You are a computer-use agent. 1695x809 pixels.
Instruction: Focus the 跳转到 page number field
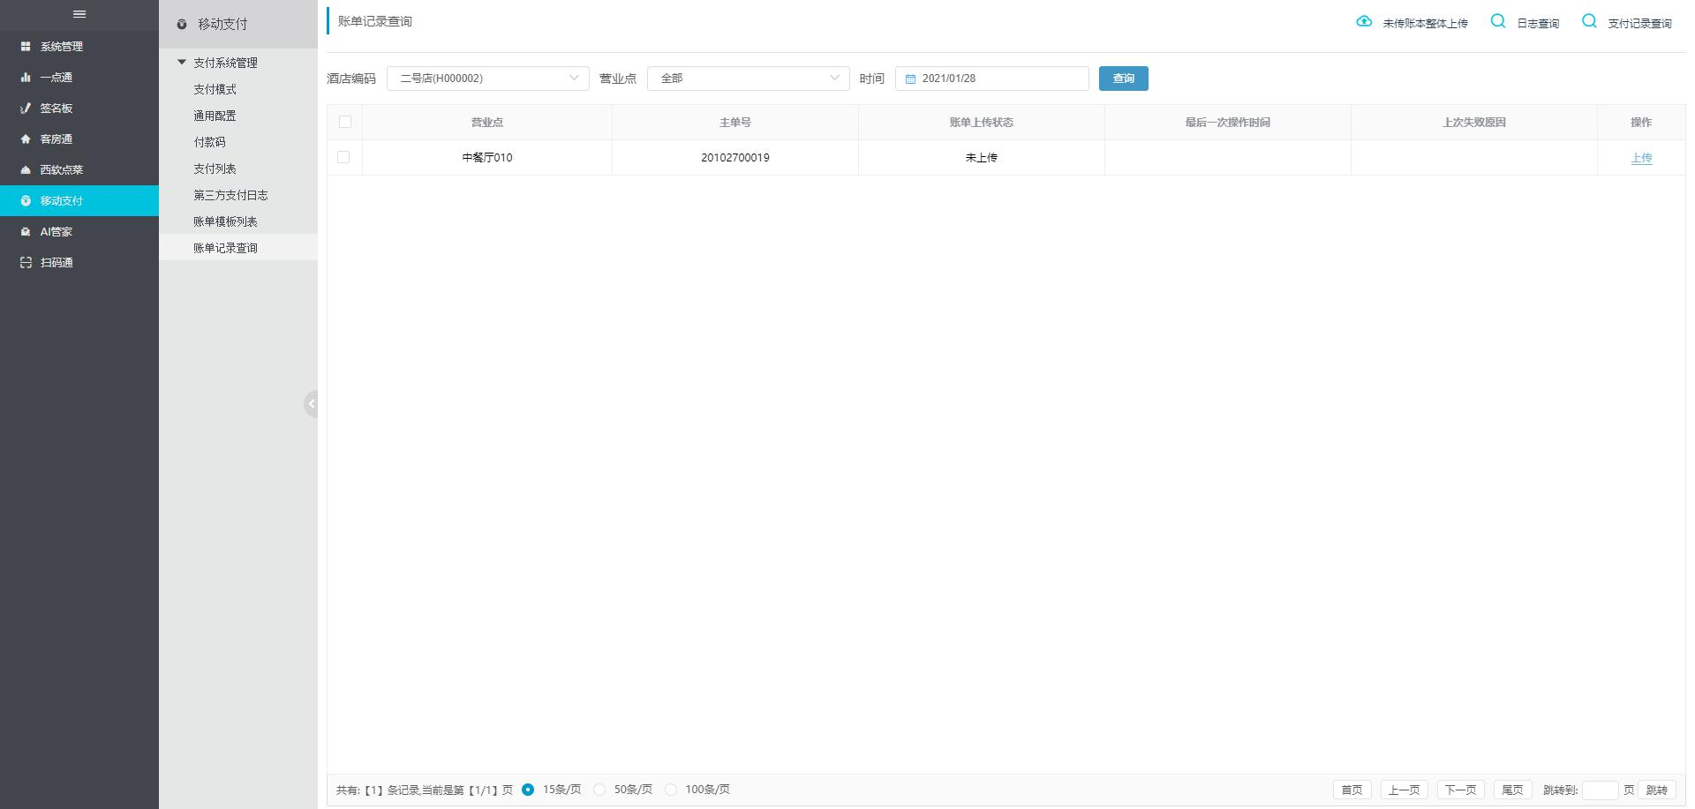[1600, 790]
